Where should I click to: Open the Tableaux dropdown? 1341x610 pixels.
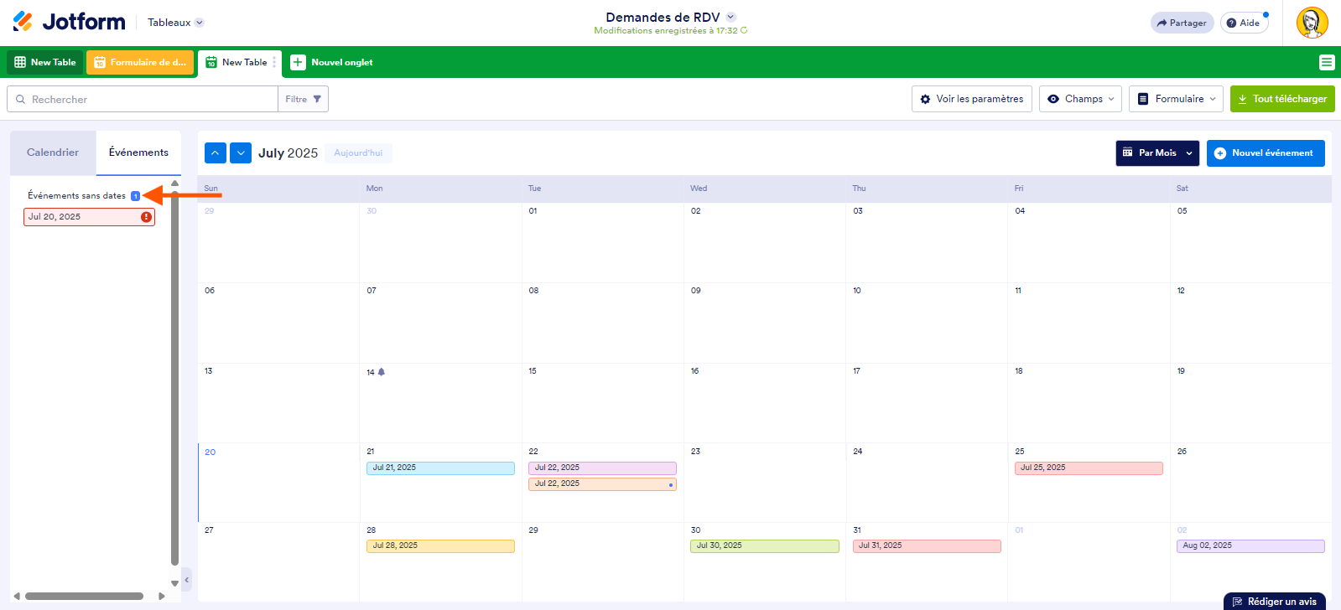pyautogui.click(x=175, y=23)
